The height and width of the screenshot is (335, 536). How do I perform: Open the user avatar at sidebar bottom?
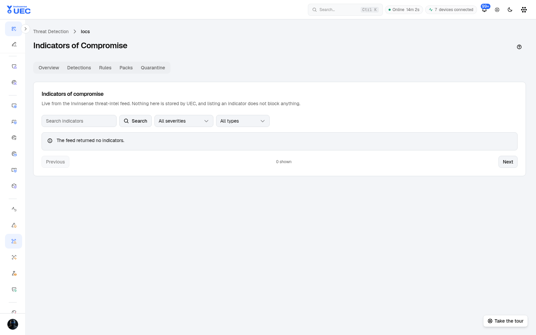(x=13, y=324)
